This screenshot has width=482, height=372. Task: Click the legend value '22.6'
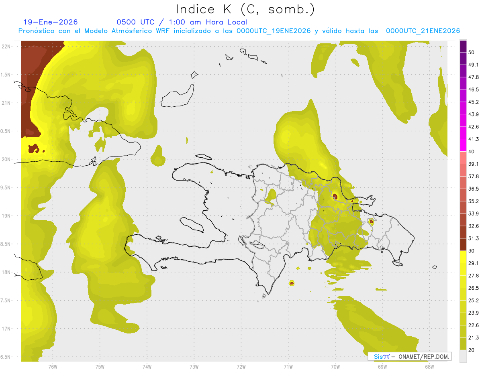474,325
